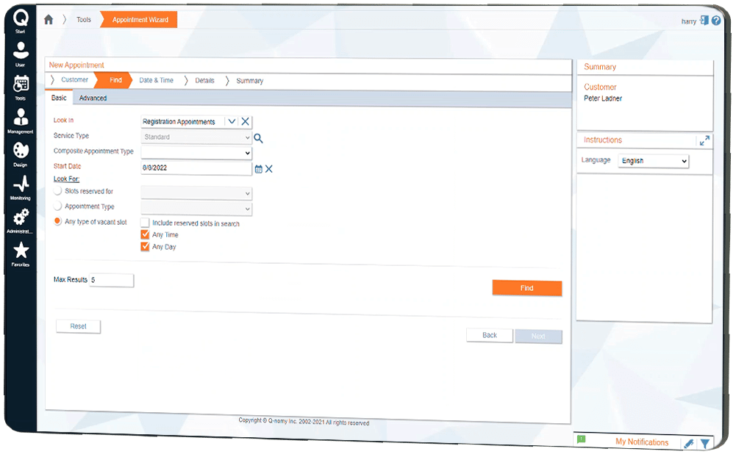Click into the Max Results field
The image size is (736, 457).
[111, 280]
